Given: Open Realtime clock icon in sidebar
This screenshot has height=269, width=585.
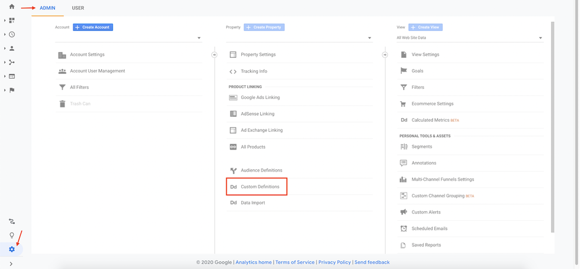Looking at the screenshot, I should pos(12,35).
